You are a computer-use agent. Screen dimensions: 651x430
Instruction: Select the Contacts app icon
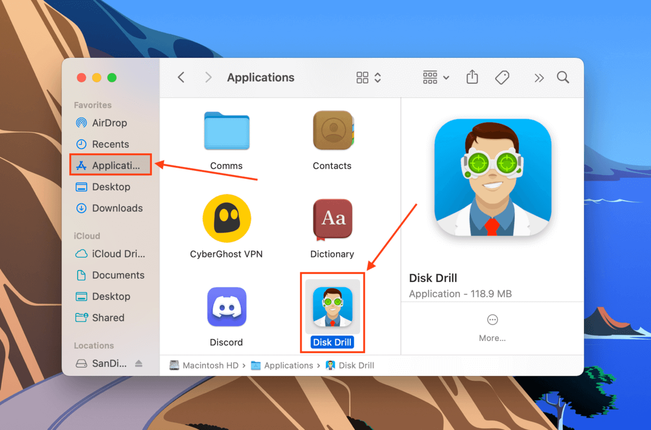click(x=333, y=131)
